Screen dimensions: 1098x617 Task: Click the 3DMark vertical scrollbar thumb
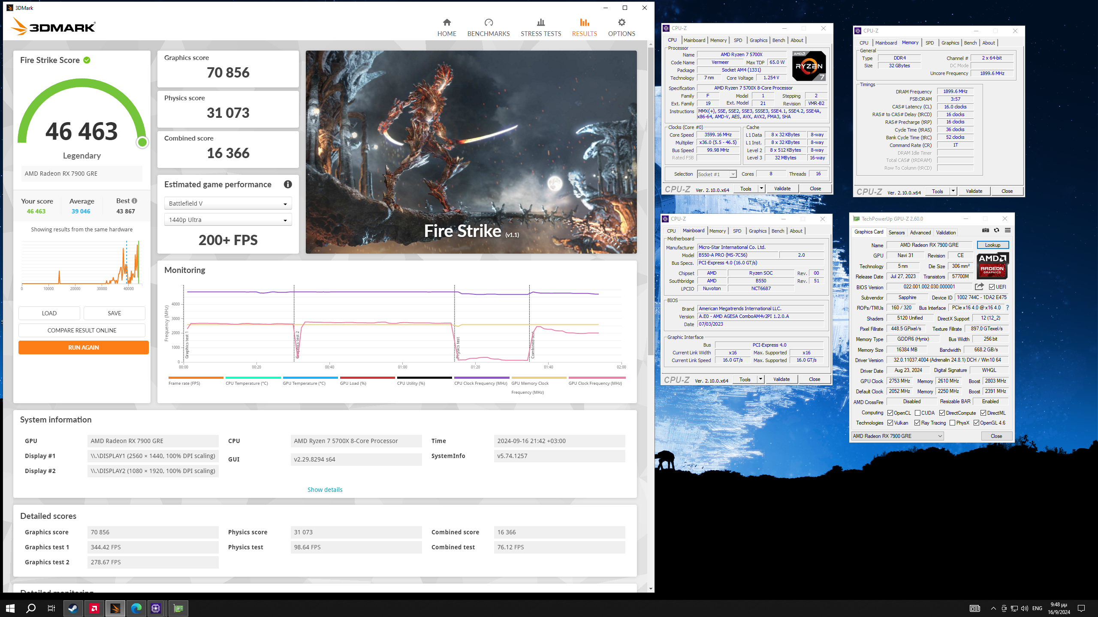pos(651,201)
